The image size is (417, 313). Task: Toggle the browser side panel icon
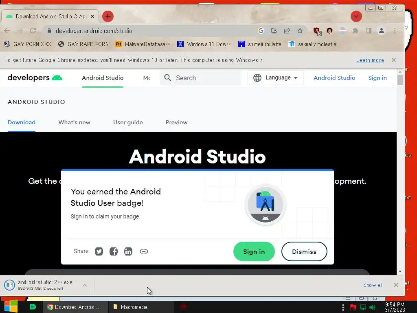(368, 31)
